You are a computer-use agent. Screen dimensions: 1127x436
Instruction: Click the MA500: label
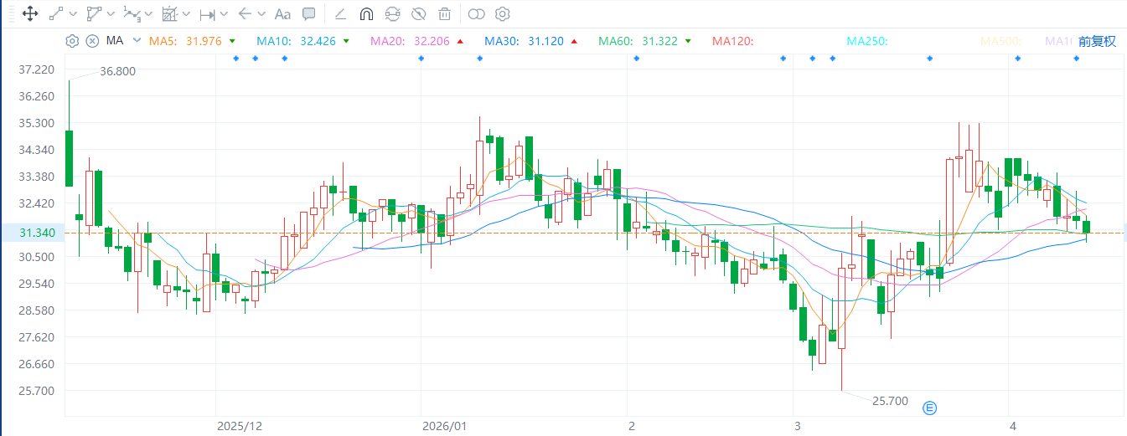pos(1002,41)
